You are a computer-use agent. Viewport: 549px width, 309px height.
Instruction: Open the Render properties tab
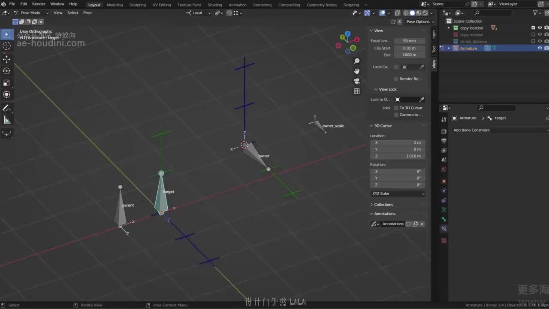[444, 131]
